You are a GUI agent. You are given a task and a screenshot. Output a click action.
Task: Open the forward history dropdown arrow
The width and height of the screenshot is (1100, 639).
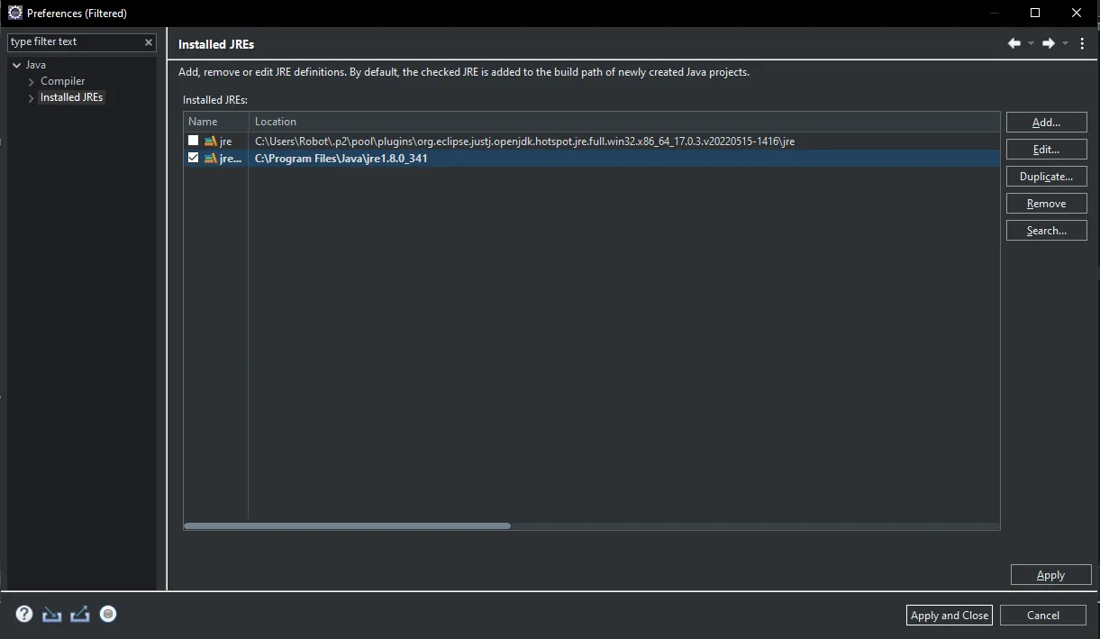click(1065, 43)
